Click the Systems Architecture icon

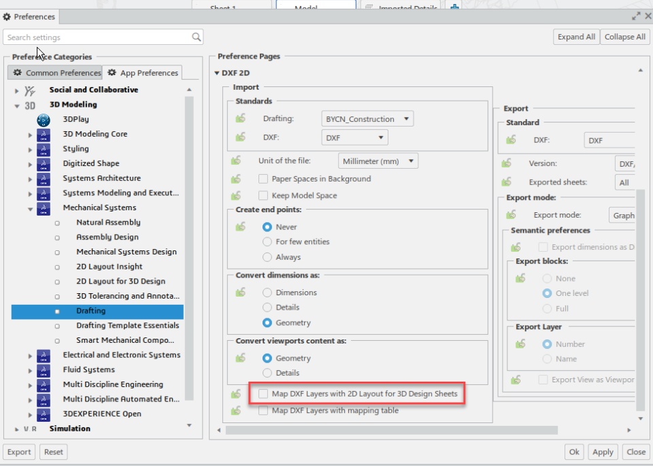tap(44, 179)
